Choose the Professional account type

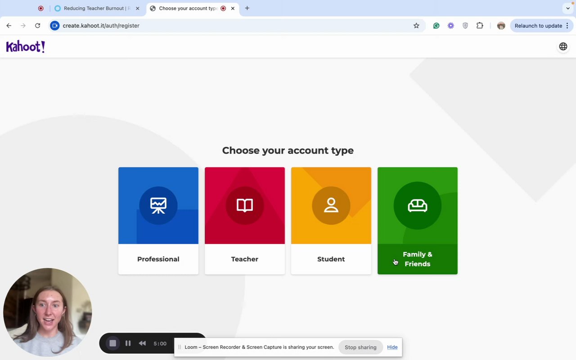158,220
